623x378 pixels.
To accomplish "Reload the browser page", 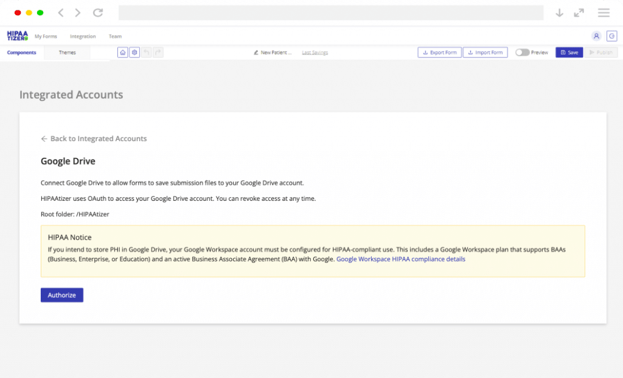I will (x=98, y=13).
